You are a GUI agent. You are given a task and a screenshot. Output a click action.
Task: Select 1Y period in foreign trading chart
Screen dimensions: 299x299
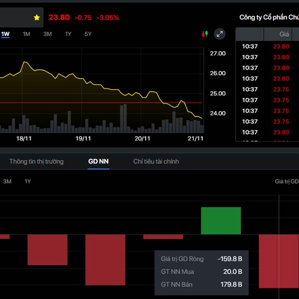coord(28,181)
